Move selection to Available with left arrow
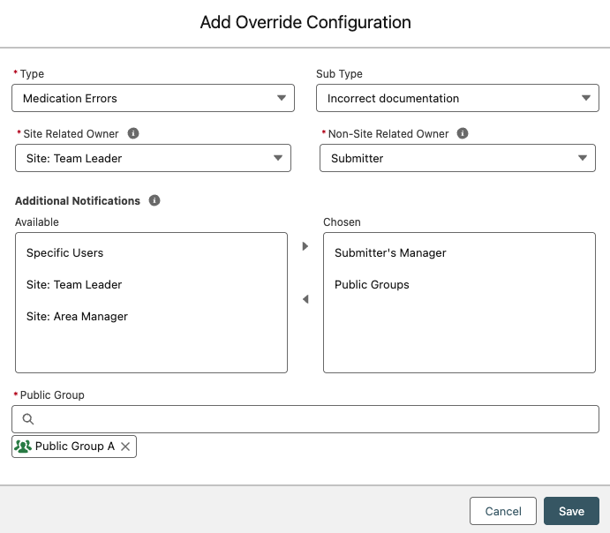Viewport: 610px width, 533px height. (x=305, y=300)
